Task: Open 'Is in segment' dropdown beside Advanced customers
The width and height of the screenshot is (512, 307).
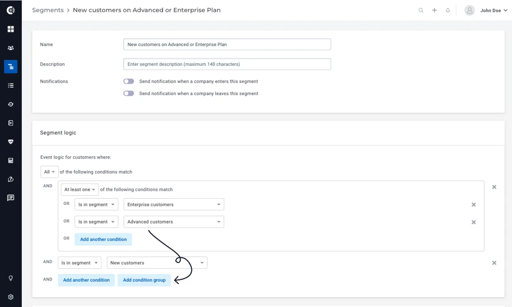Action: click(x=96, y=222)
